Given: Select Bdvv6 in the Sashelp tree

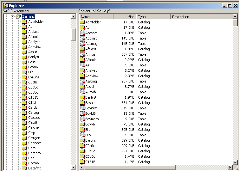Looking at the screenshot, I should point(33,67).
